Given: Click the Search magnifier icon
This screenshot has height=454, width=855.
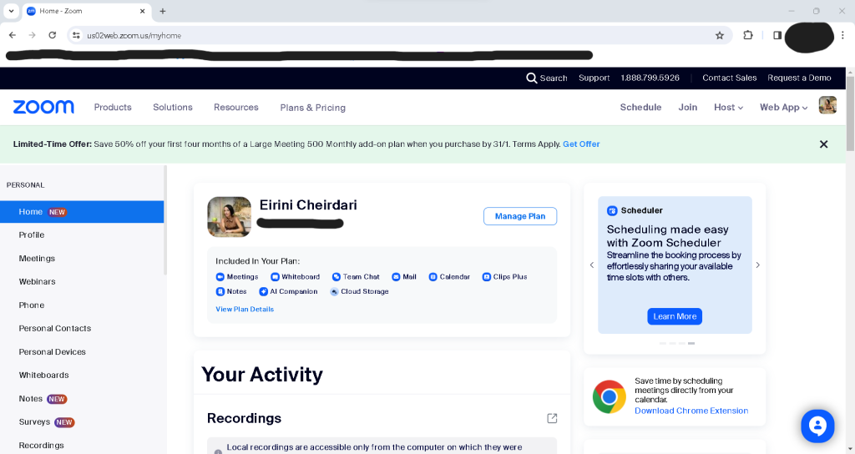Looking at the screenshot, I should pyautogui.click(x=531, y=78).
